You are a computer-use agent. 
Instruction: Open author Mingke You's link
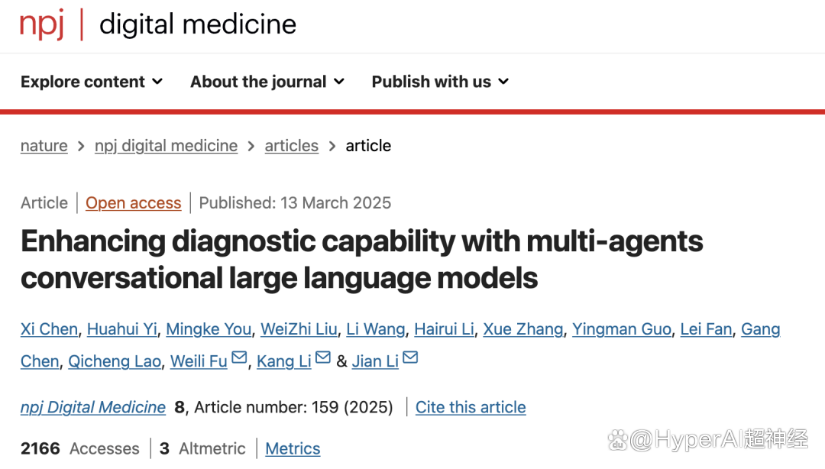point(209,329)
